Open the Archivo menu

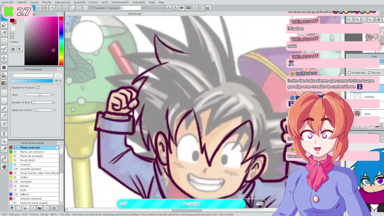(x=7, y=2)
